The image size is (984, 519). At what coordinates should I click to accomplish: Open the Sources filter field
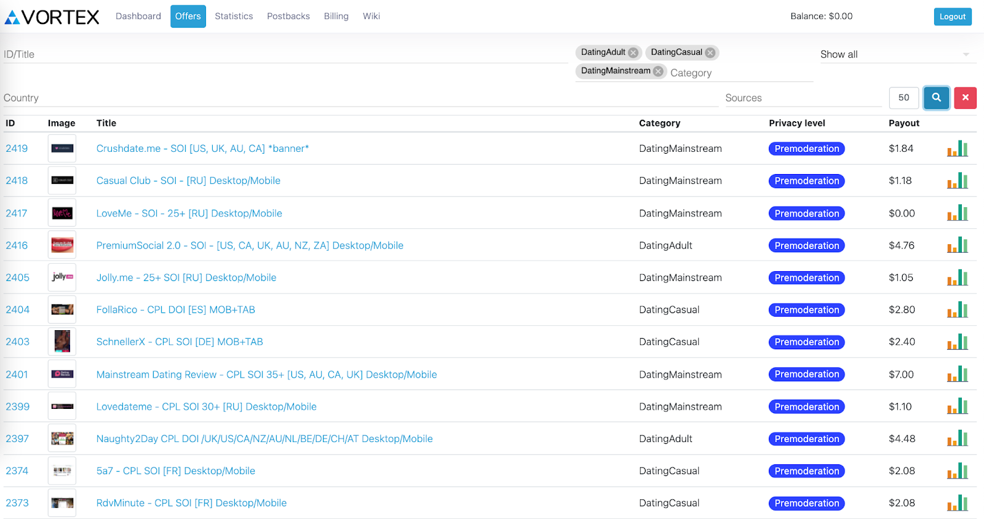(803, 98)
